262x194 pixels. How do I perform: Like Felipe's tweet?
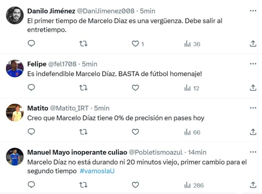pyautogui.click(x=135, y=88)
